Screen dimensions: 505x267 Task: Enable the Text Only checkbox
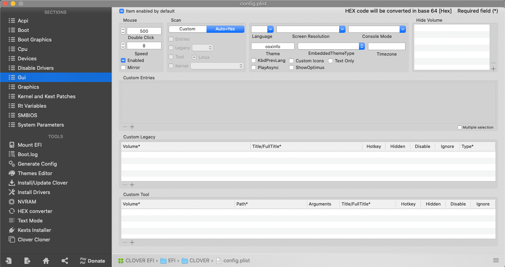(330, 61)
